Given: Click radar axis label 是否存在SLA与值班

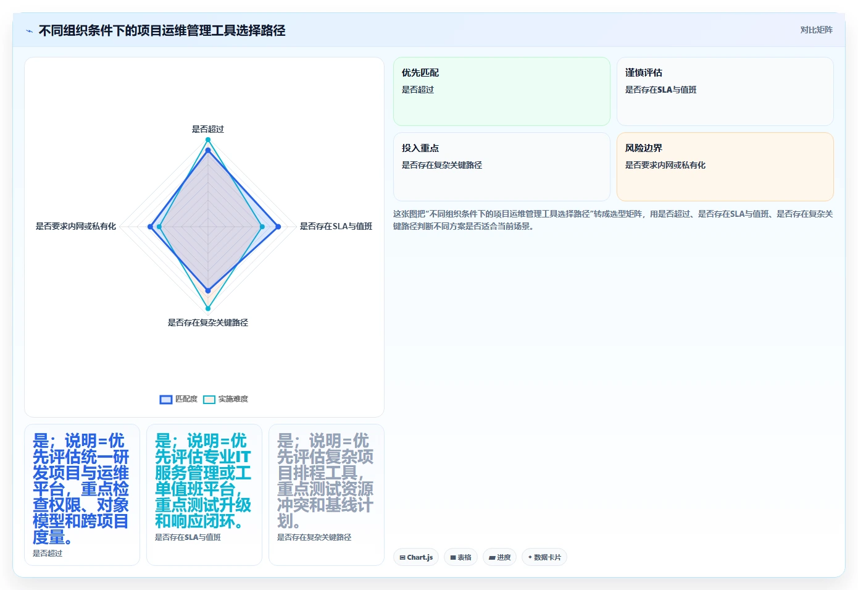Looking at the screenshot, I should 336,226.
